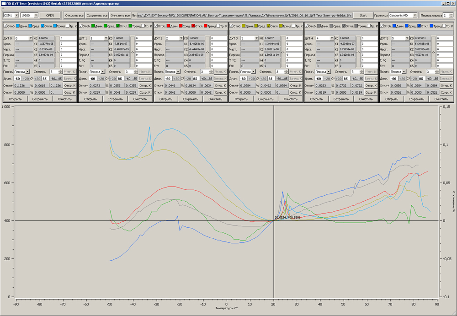This screenshot has width=457, height=316.
Task: Toggle the blue Откл. checkbox in ДУТ 5 panel
Action: click(x=419, y=26)
